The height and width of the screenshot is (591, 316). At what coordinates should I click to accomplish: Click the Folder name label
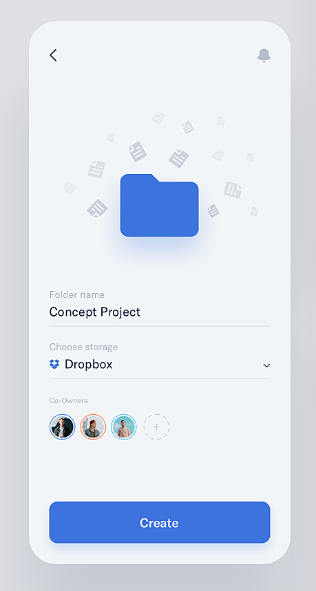point(77,294)
